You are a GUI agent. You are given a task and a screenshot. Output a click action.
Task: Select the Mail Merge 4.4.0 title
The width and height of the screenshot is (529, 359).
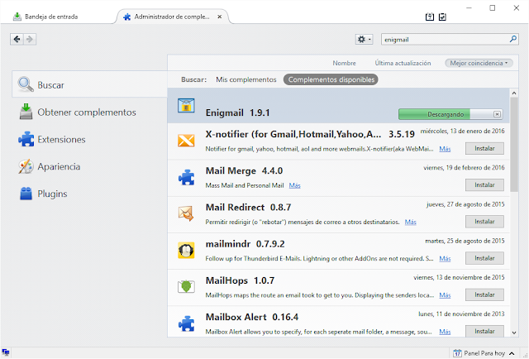[x=244, y=171]
